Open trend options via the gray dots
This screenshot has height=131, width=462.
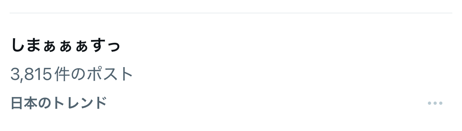435,103
